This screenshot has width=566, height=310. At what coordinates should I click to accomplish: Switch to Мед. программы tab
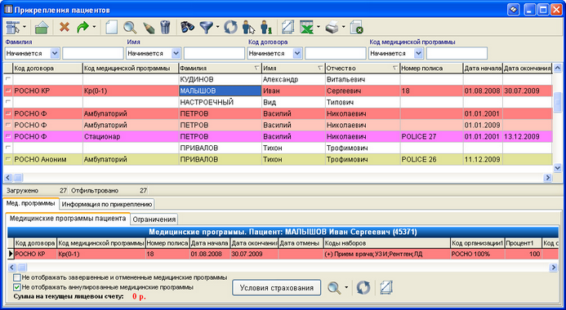tap(30, 203)
